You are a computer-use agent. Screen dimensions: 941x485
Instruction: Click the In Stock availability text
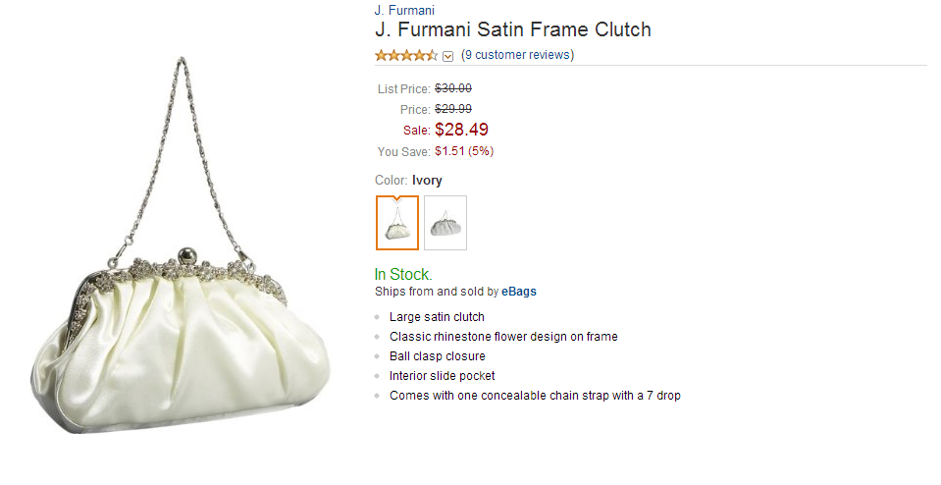coord(403,274)
